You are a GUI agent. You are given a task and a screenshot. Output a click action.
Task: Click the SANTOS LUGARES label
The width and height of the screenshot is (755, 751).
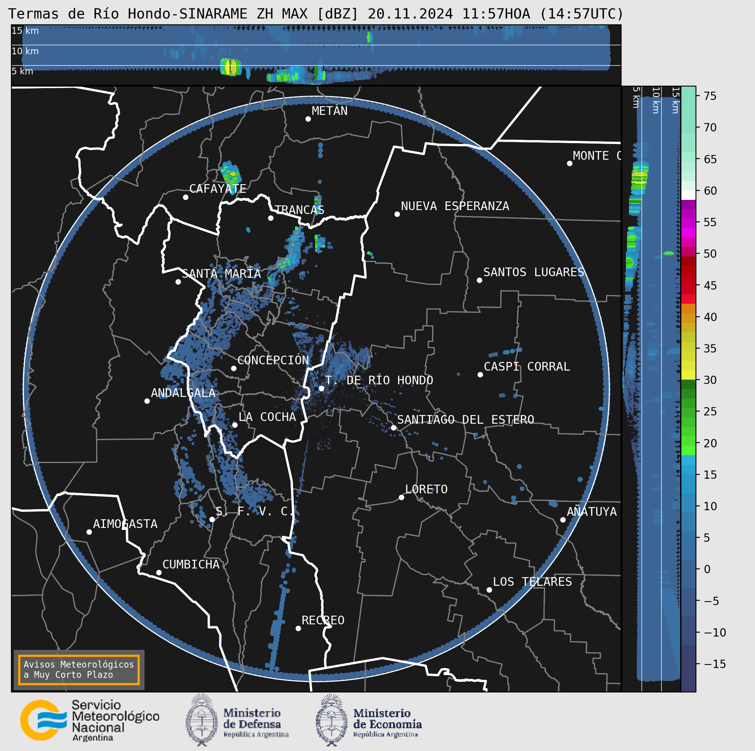coord(534,272)
